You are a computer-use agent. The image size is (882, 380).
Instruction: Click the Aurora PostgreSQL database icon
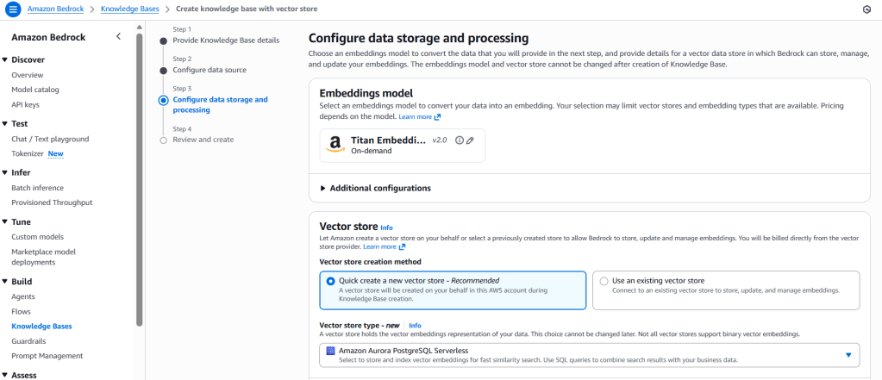[x=331, y=350]
